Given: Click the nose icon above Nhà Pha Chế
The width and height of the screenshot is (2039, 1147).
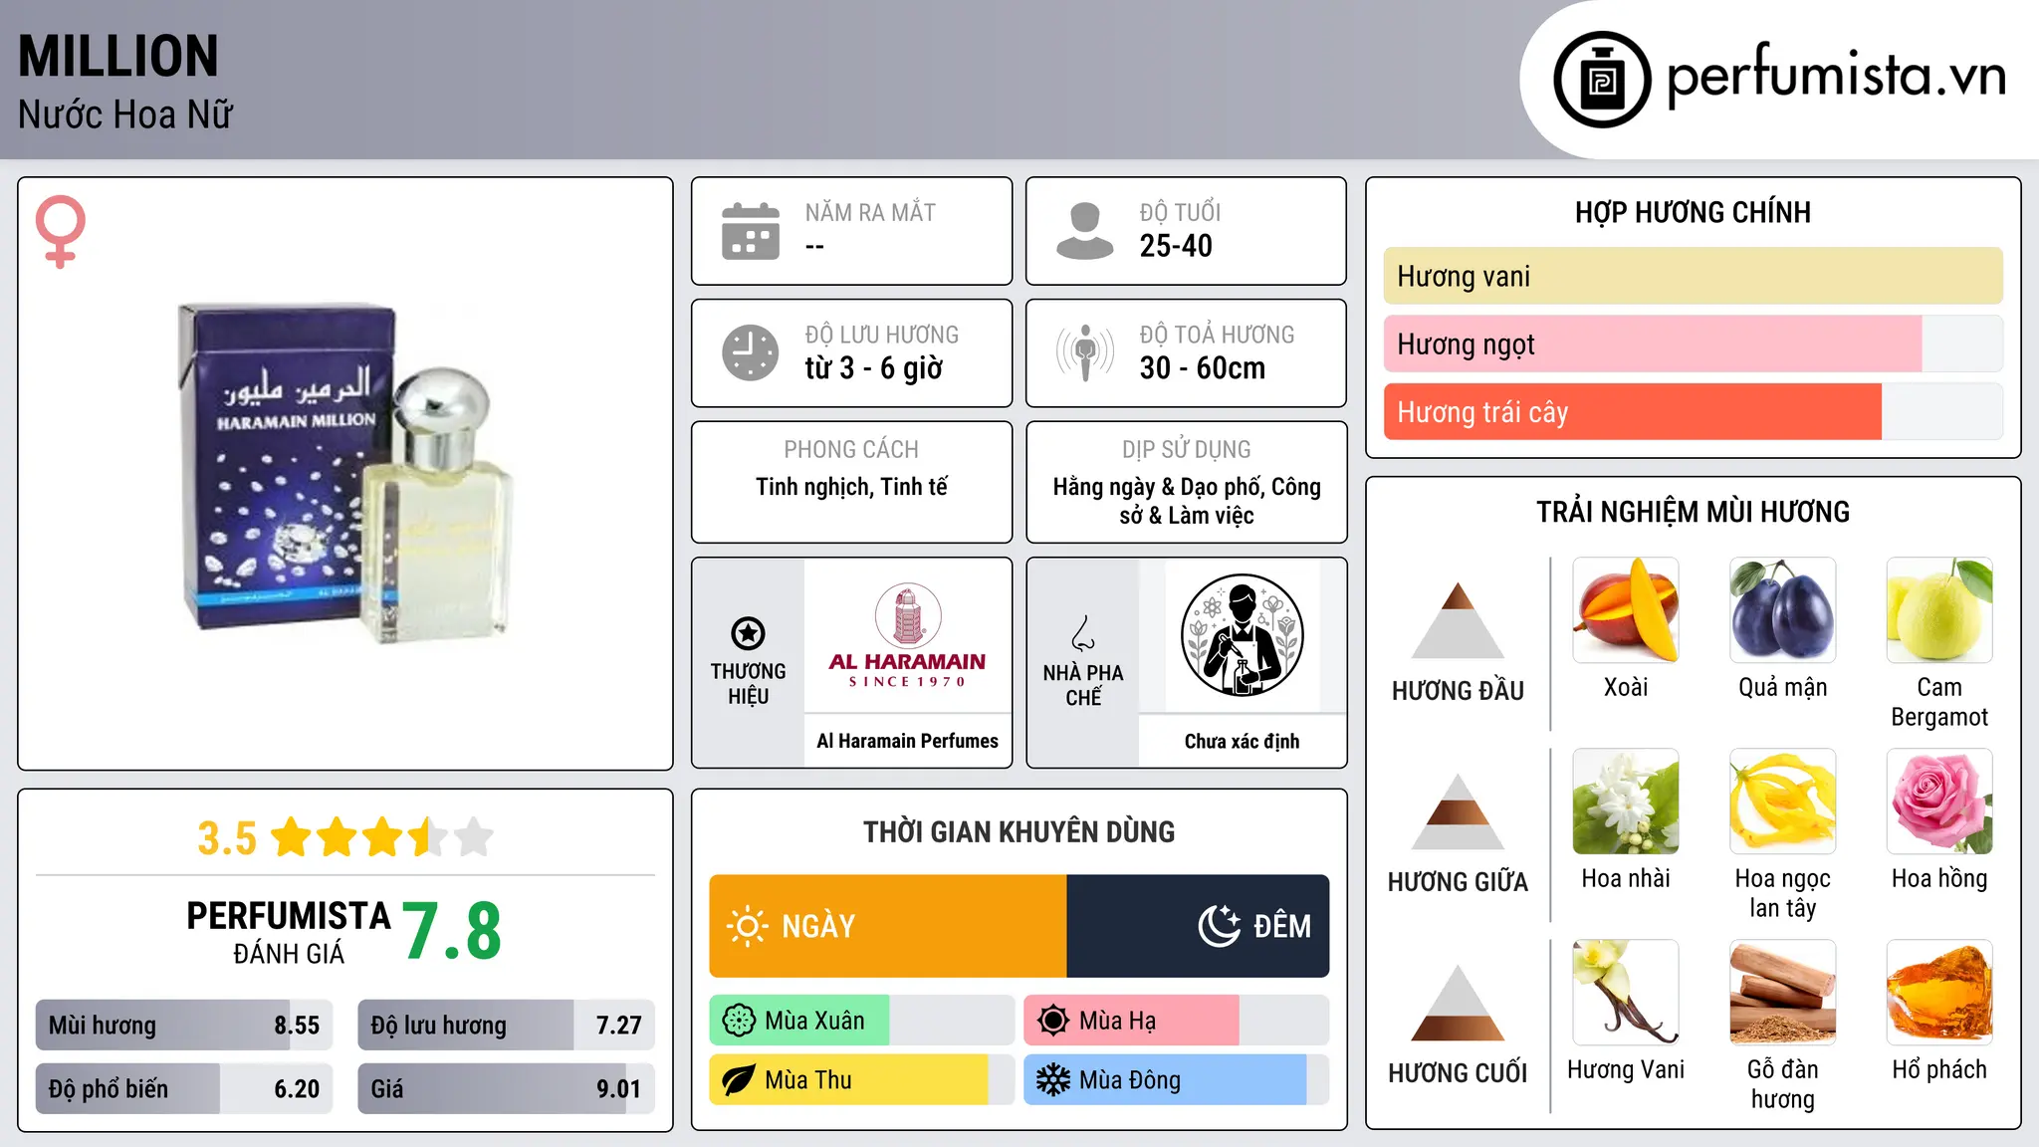Looking at the screenshot, I should [x=1083, y=633].
